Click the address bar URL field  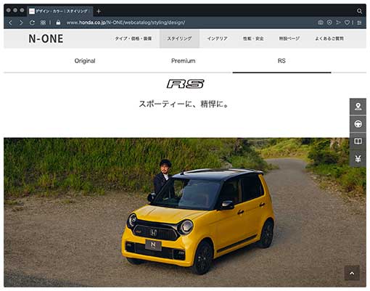126,22
